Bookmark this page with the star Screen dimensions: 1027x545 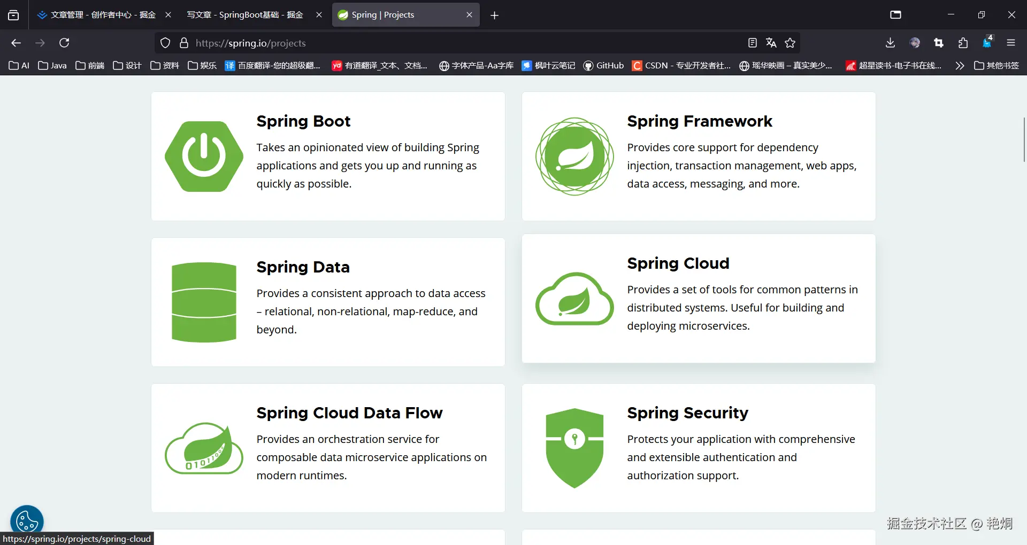point(790,43)
